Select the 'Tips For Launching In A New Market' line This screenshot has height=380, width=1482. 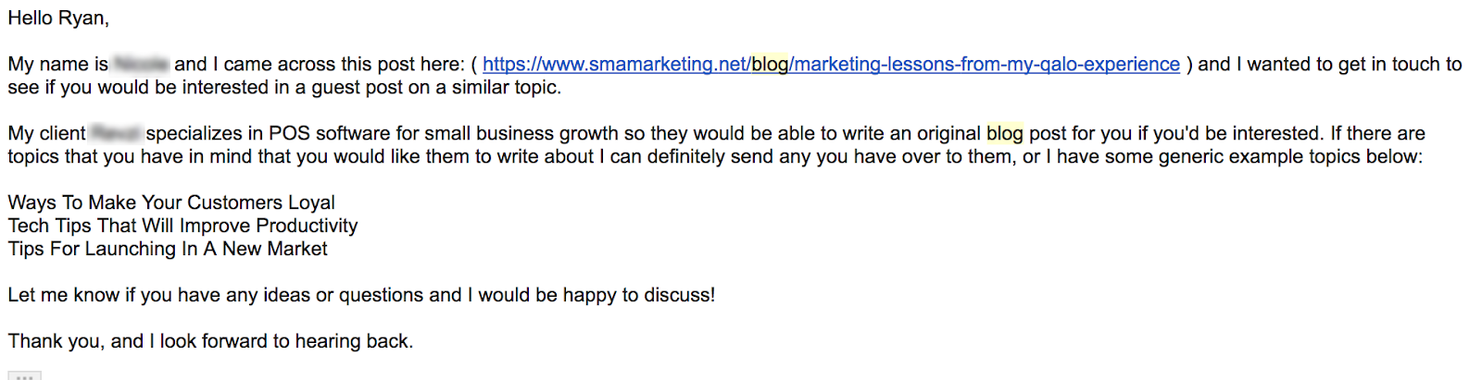(168, 249)
